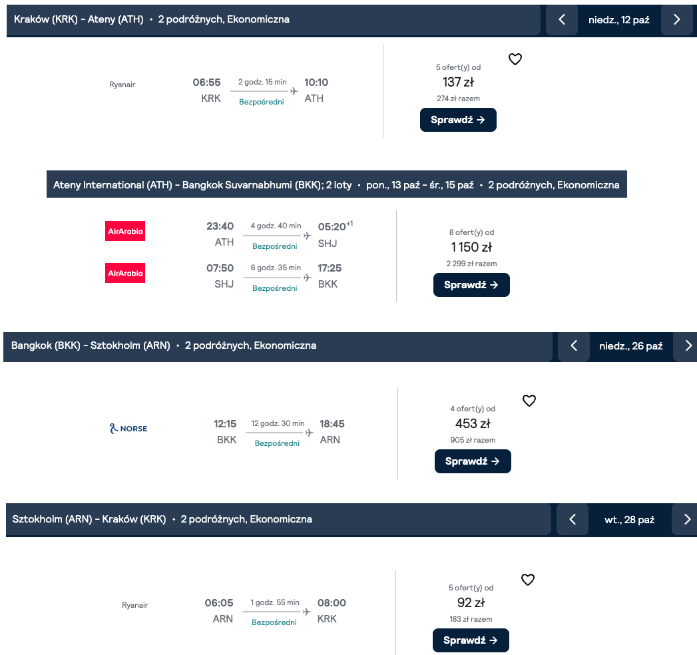Screen dimensions: 697x655
Task: Go to previous day before niedz., 12 paź
Action: click(562, 19)
